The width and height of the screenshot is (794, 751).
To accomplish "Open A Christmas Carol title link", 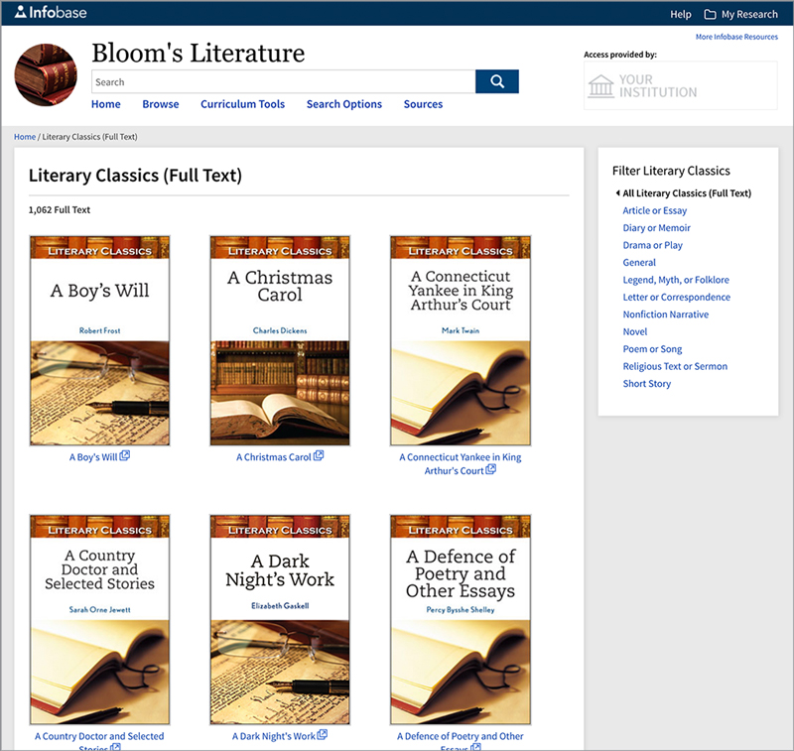I will tap(274, 457).
